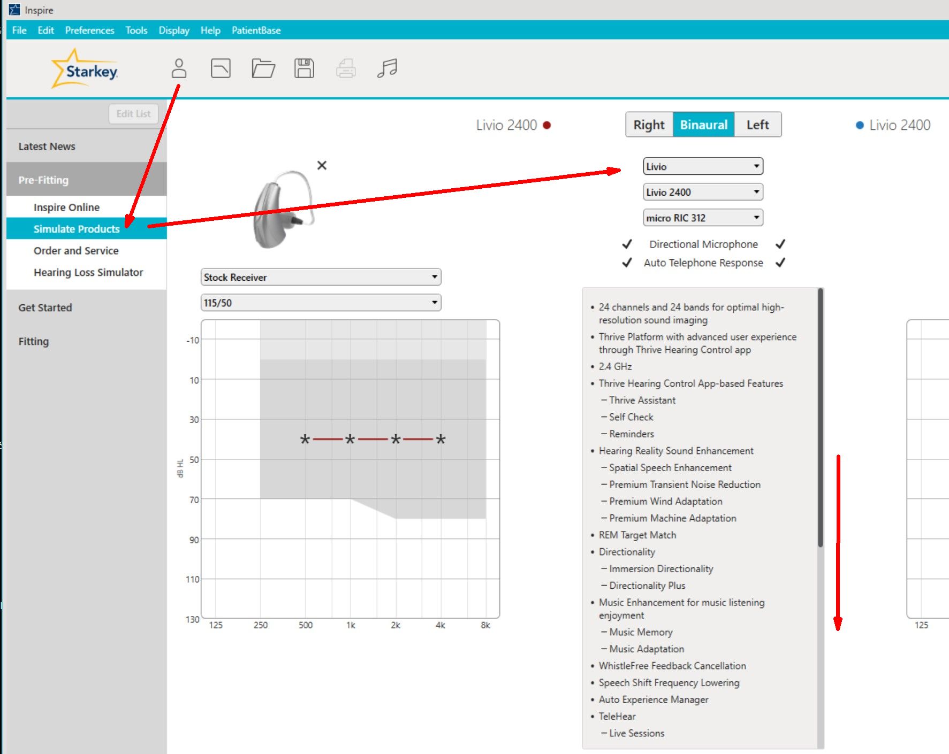The image size is (949, 754).
Task: Open the Preferences menu
Action: point(89,30)
